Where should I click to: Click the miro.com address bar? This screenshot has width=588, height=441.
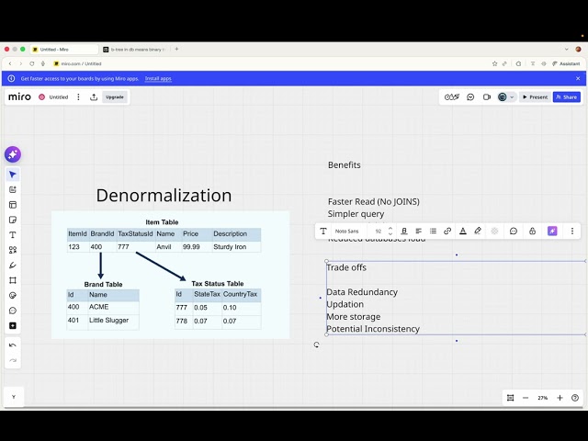(81, 63)
